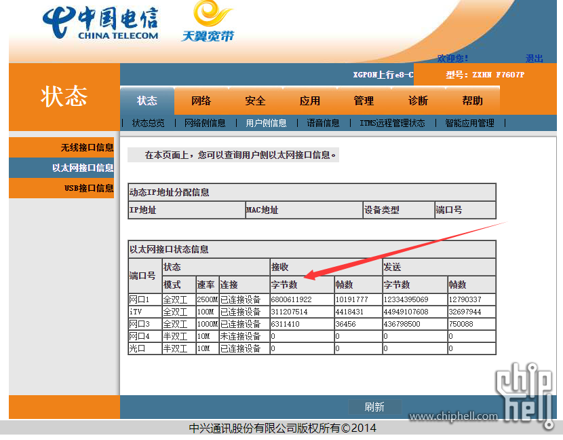Click received frames value 36456

click(x=345, y=324)
